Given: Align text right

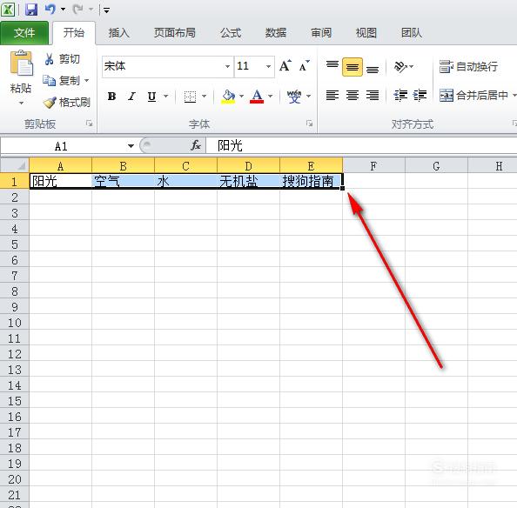Looking at the screenshot, I should pyautogui.click(x=373, y=95).
